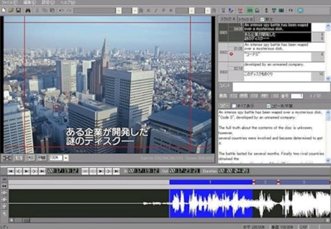Click English text 'developed by an unnamed company.'
The width and height of the screenshot is (331, 229).
(x=274, y=65)
